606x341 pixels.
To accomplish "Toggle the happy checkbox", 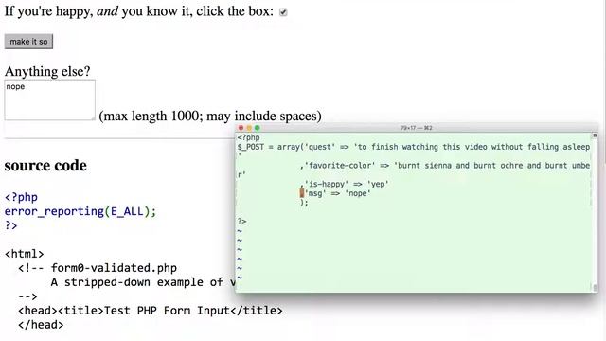I will click(x=283, y=12).
